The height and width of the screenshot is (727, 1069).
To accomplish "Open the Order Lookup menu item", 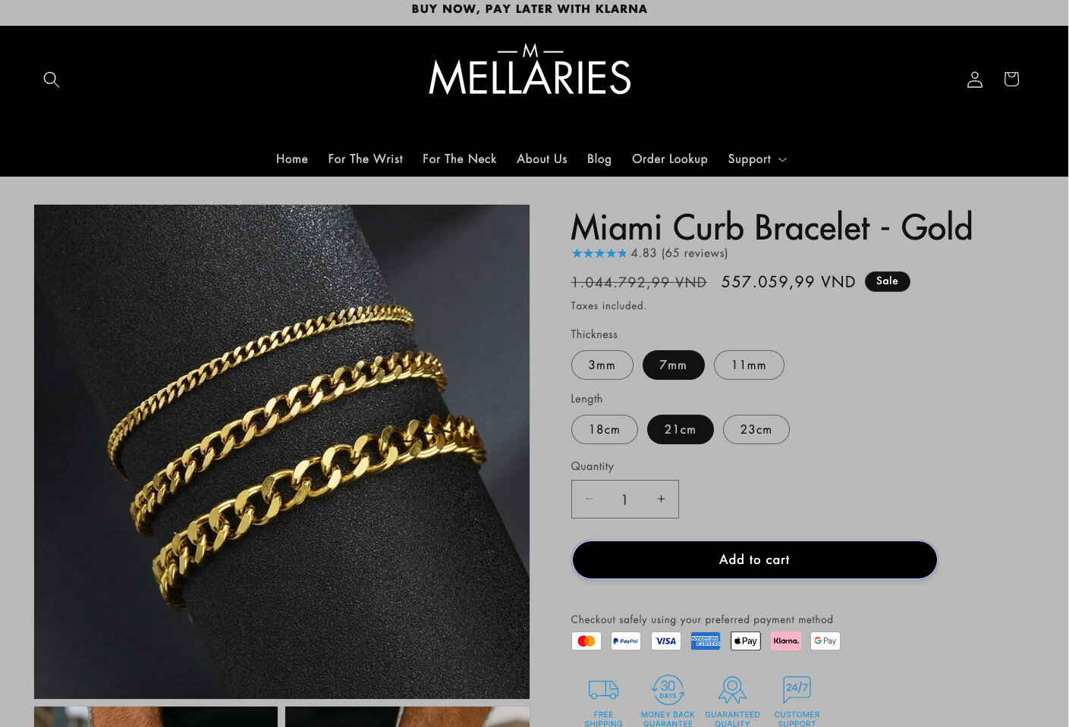I will click(x=669, y=159).
